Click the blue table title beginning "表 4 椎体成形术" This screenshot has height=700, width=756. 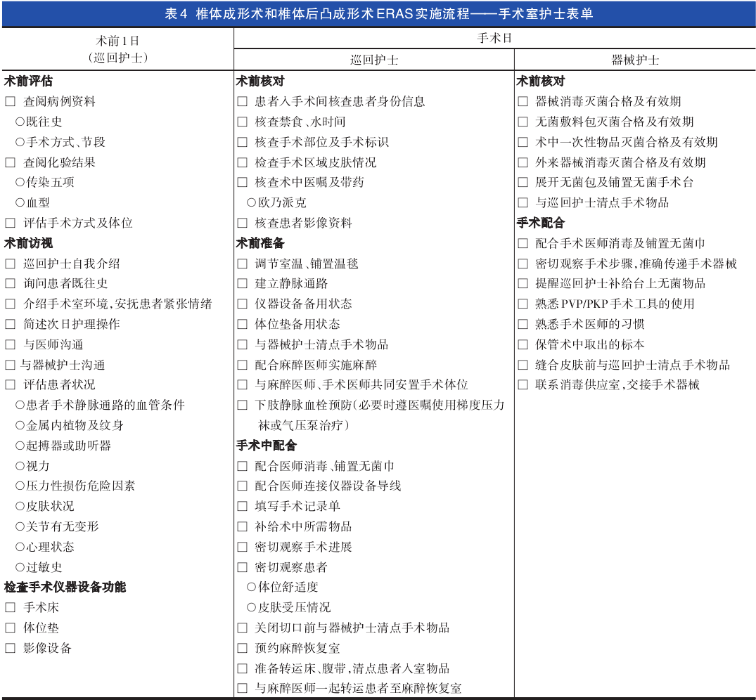[x=378, y=13]
